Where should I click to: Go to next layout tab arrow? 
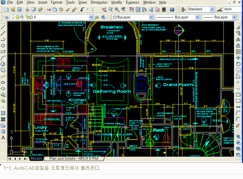click(x=20, y=159)
